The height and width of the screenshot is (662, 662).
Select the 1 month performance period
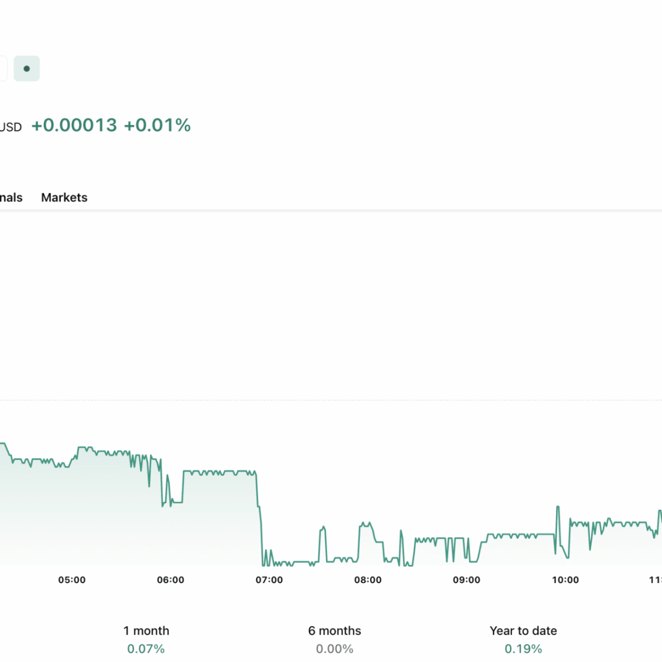tap(146, 631)
